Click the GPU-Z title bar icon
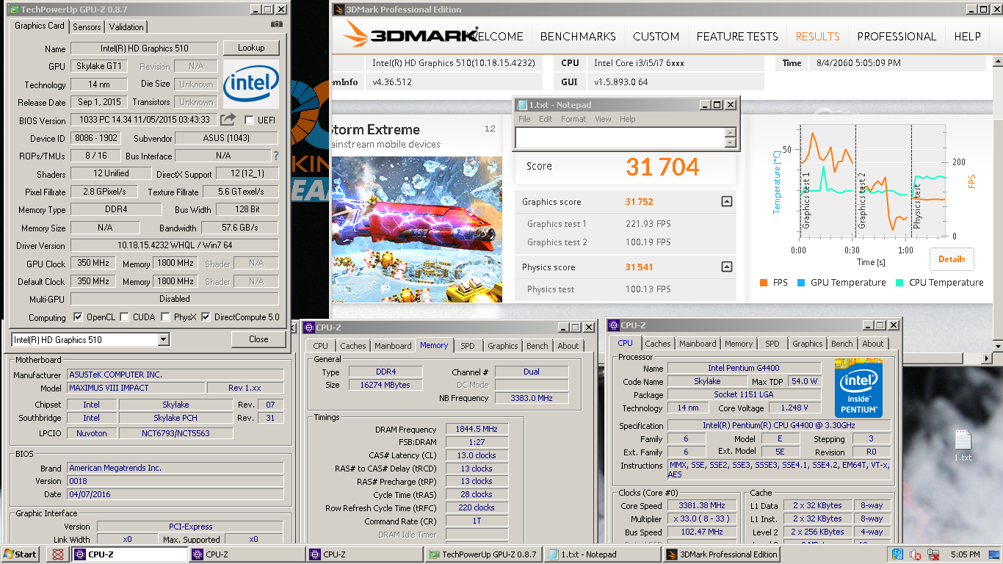 (x=13, y=10)
